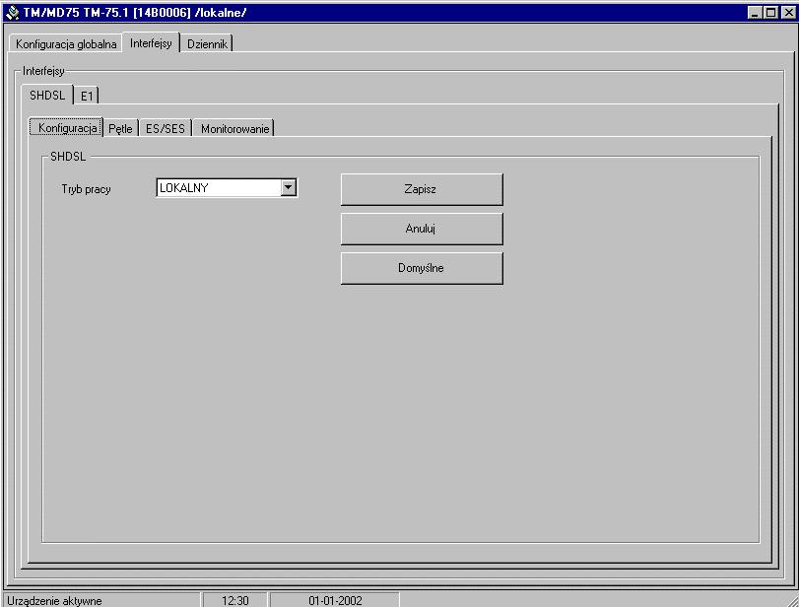
Task: Open the Pętle sub-tab
Action: point(120,128)
